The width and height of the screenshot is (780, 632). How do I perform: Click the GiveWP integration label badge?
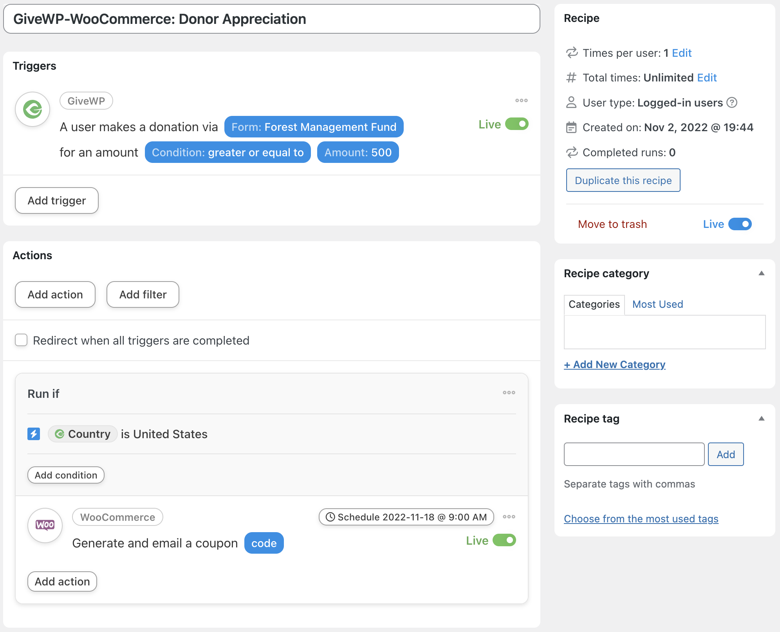(x=86, y=101)
